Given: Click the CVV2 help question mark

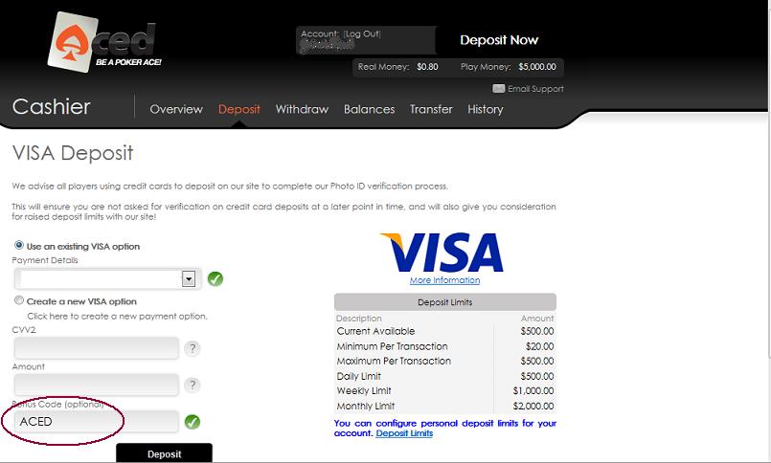Looking at the screenshot, I should 193,348.
